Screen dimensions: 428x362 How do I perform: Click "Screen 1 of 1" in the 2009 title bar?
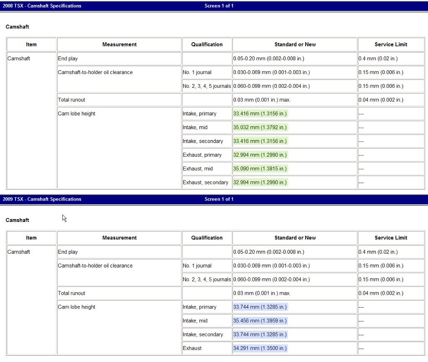[x=219, y=199]
